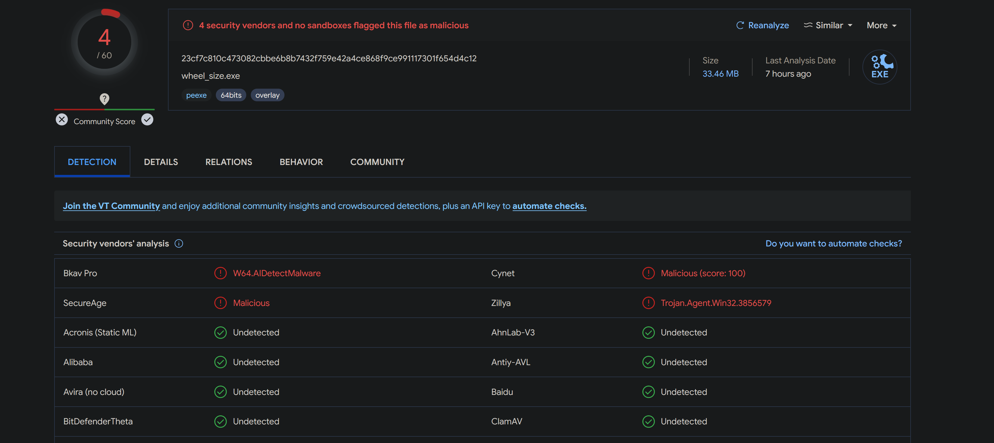Viewport: 994px width, 443px height.
Task: Open the BEHAVIOR tab
Action: click(301, 162)
